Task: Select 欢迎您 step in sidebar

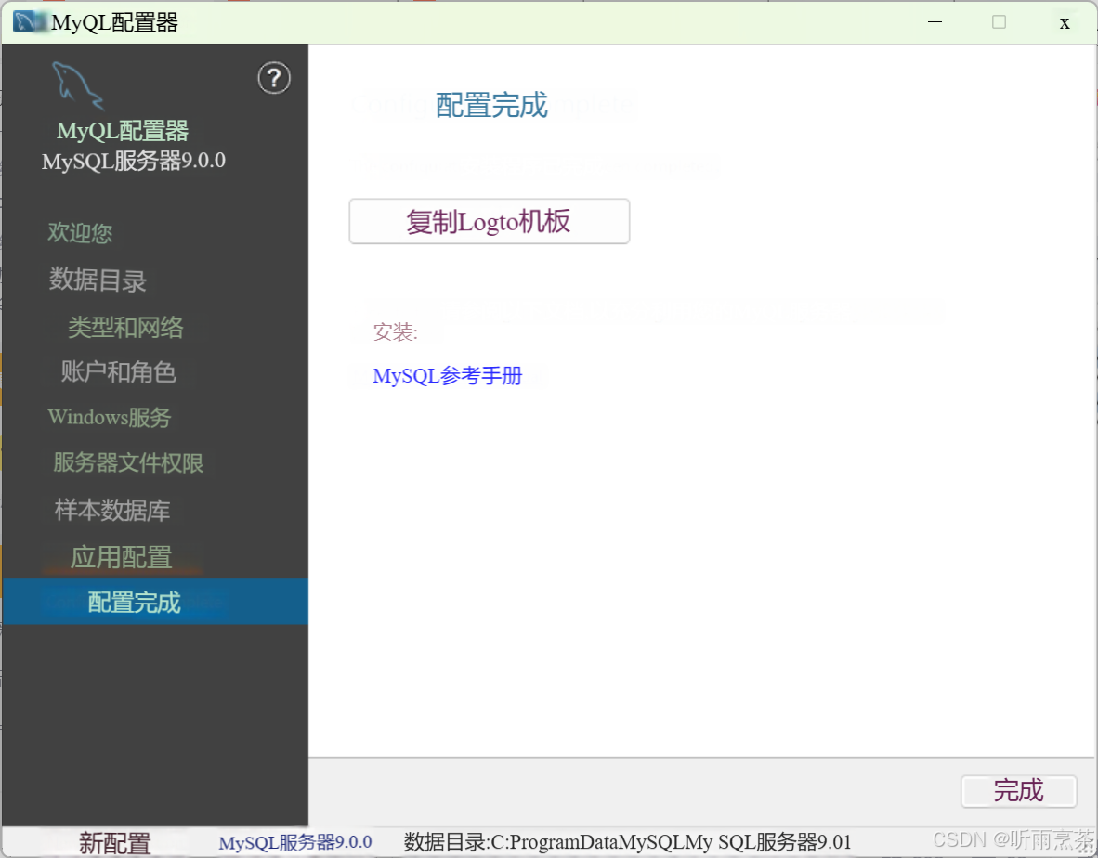Action: [x=80, y=232]
